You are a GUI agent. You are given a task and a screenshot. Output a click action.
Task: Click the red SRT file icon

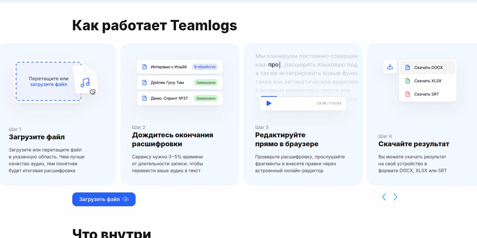pyautogui.click(x=408, y=94)
